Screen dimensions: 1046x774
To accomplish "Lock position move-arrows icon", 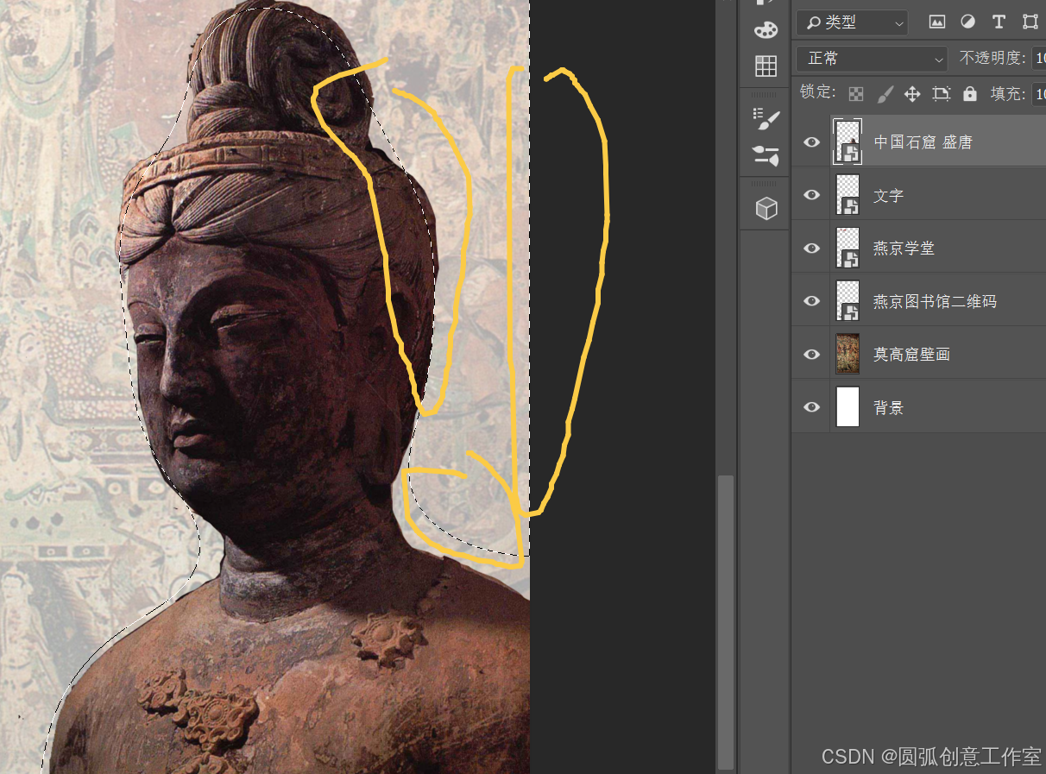I will click(x=912, y=93).
